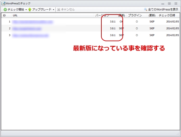Click the magnifier icon for 全てのWordPressを表示
The width and height of the screenshot is (181, 137).
[145, 10]
